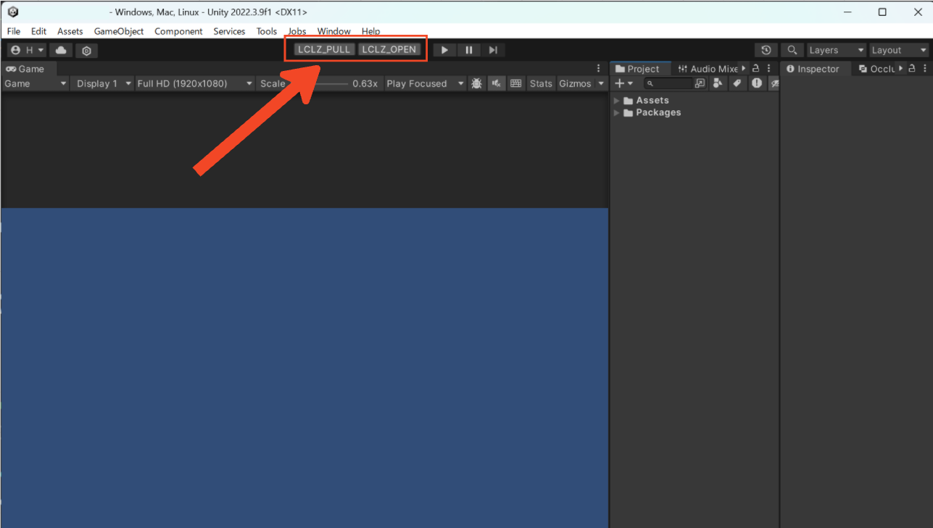Viewport: 933px width, 528px height.
Task: Open the Window menu
Action: click(x=333, y=31)
